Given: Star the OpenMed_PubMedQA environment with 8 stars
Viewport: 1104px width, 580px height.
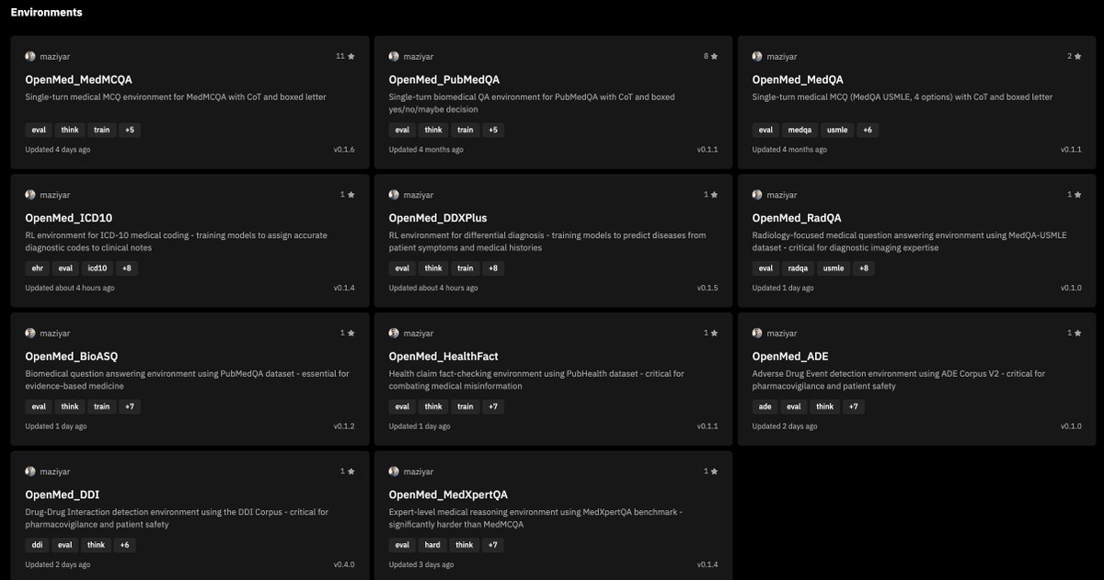Looking at the screenshot, I should pos(715,56).
